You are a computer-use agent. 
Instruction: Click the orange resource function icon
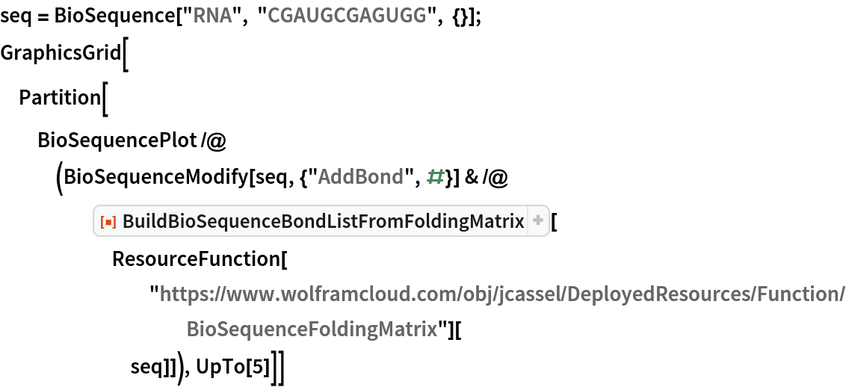(x=108, y=222)
